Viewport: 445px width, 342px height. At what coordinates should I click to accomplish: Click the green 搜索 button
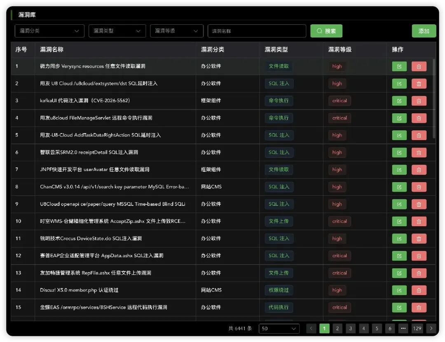tap(326, 31)
